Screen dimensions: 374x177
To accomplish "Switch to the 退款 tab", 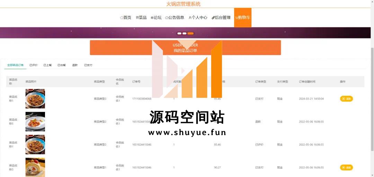I will [x=75, y=65].
